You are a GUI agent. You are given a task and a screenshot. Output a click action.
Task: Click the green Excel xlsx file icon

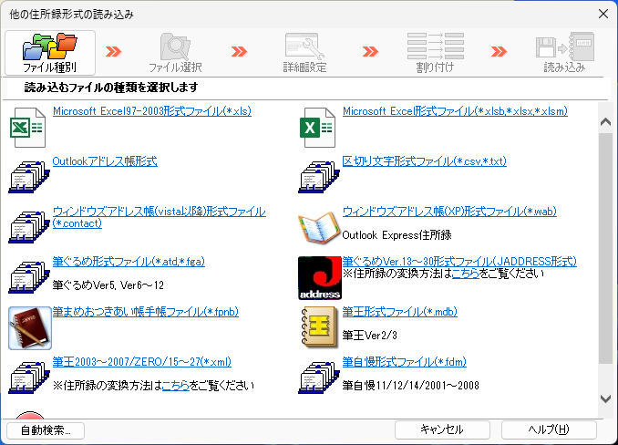[318, 128]
